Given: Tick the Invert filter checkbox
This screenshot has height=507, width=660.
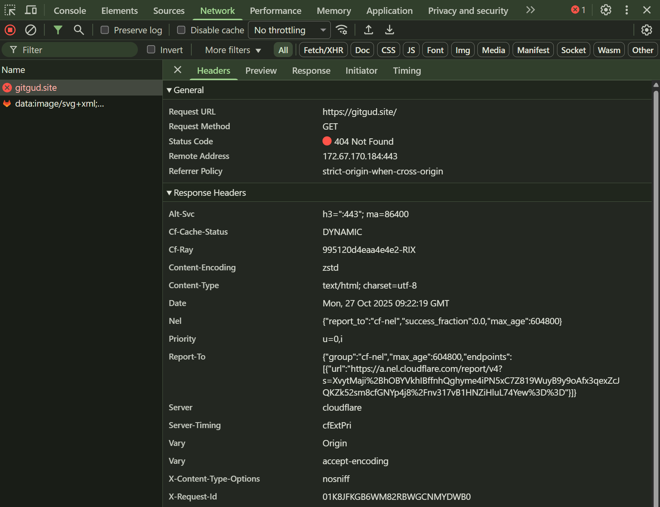Looking at the screenshot, I should point(151,50).
